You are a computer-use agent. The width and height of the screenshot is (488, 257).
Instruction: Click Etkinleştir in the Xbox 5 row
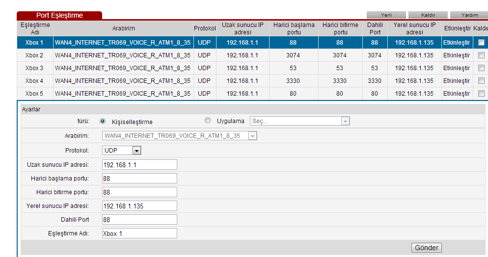click(x=457, y=94)
